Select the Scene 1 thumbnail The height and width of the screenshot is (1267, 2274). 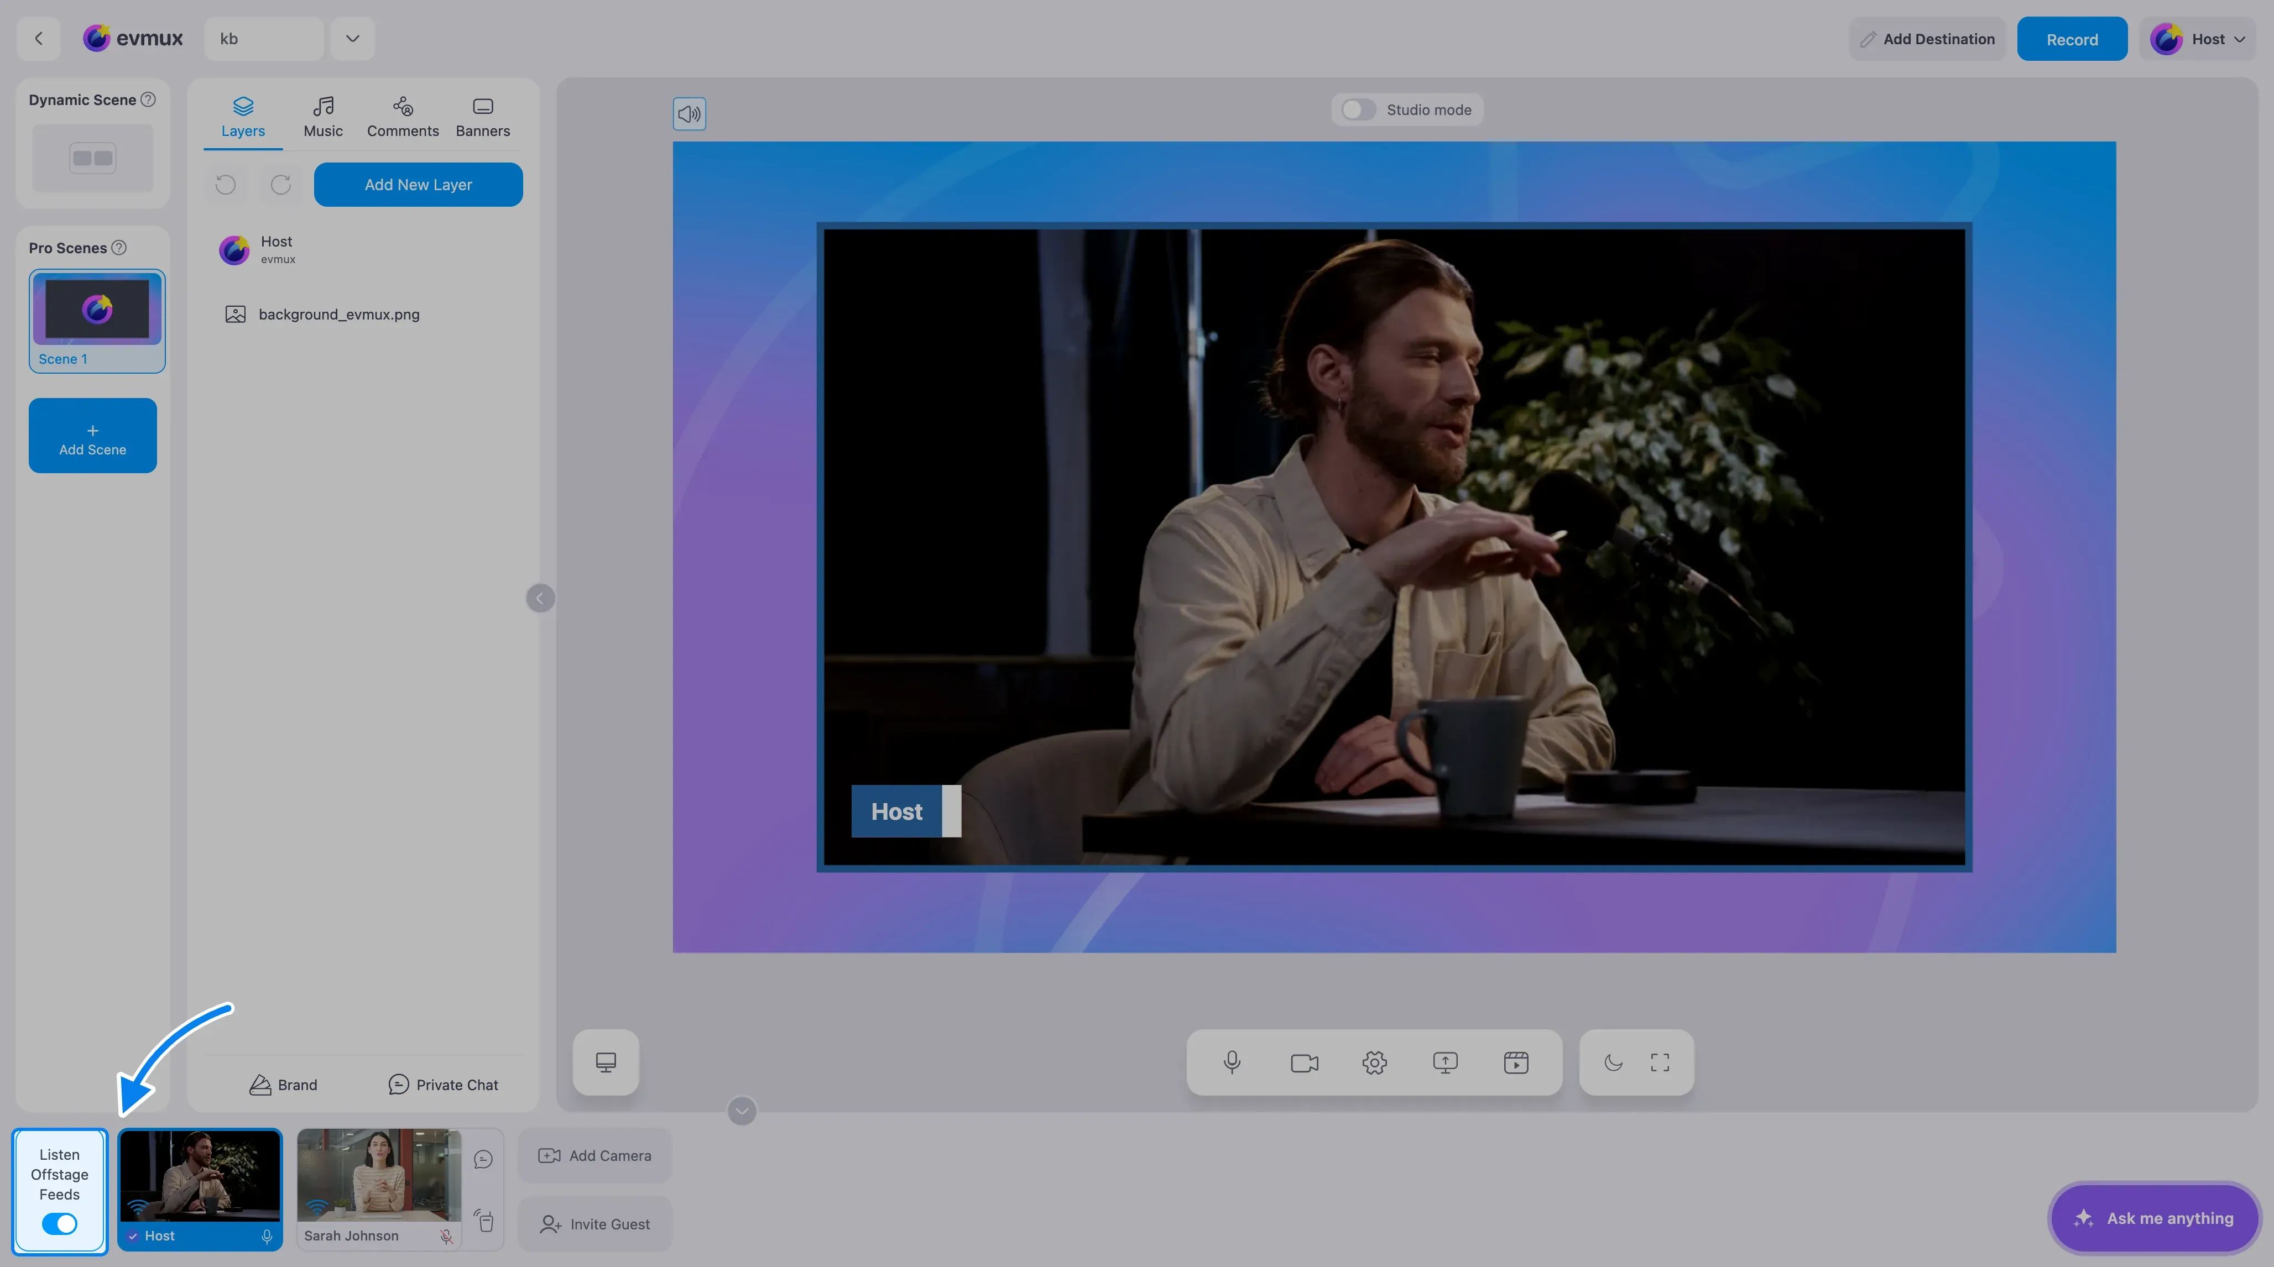click(x=97, y=321)
